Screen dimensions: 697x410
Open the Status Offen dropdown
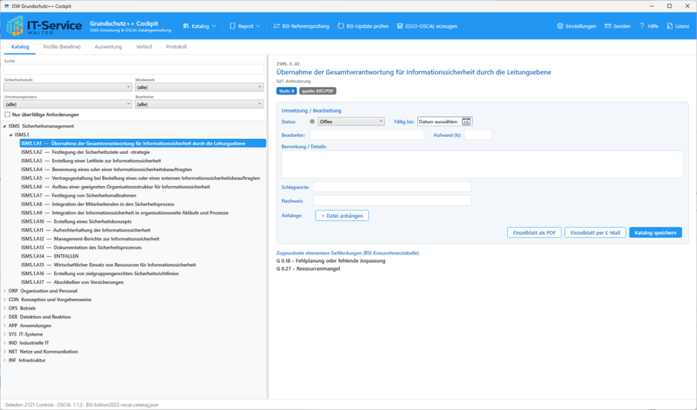351,121
